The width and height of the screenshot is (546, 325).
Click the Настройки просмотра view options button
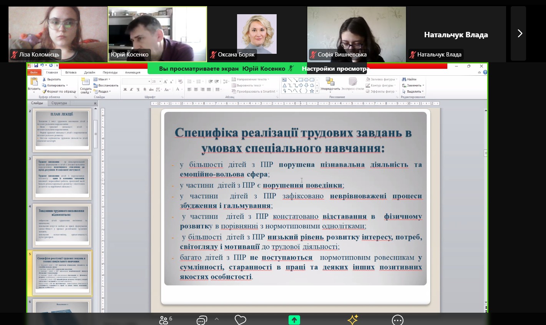[334, 69]
